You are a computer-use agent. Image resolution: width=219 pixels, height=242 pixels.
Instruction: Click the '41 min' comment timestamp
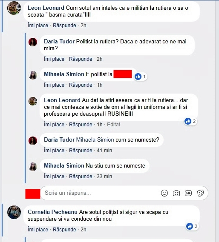pyautogui.click(x=104, y=150)
